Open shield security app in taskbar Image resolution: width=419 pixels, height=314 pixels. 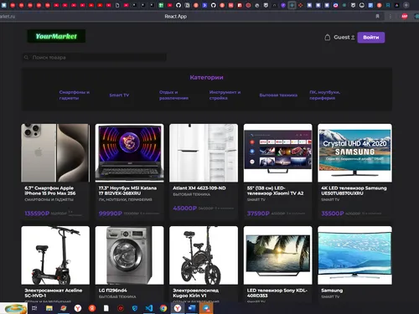135,308
